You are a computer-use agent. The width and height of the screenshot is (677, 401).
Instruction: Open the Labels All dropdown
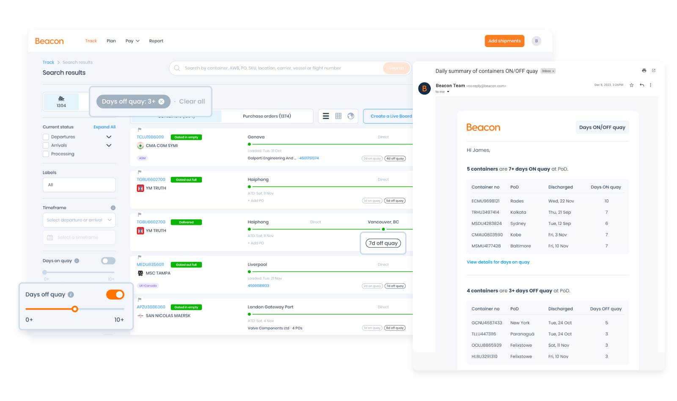tap(79, 185)
